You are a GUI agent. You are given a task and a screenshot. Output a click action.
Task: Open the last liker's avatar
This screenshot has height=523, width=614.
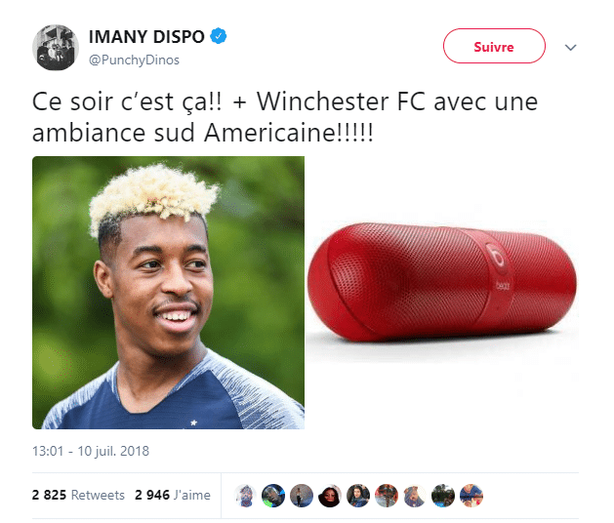pyautogui.click(x=471, y=496)
